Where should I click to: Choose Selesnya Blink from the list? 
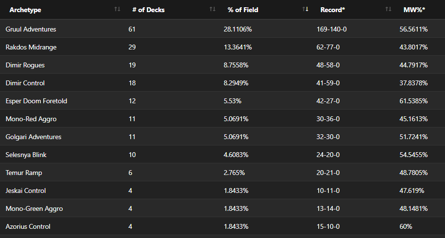pyautogui.click(x=26, y=155)
